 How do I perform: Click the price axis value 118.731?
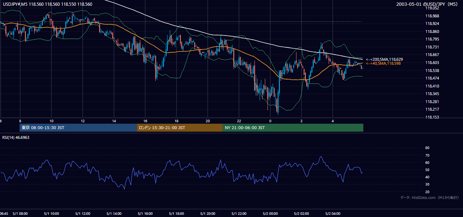point(432,47)
